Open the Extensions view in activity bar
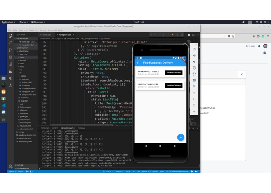 coord(11,64)
